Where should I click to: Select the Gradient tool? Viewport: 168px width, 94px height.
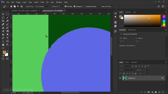point(7,31)
